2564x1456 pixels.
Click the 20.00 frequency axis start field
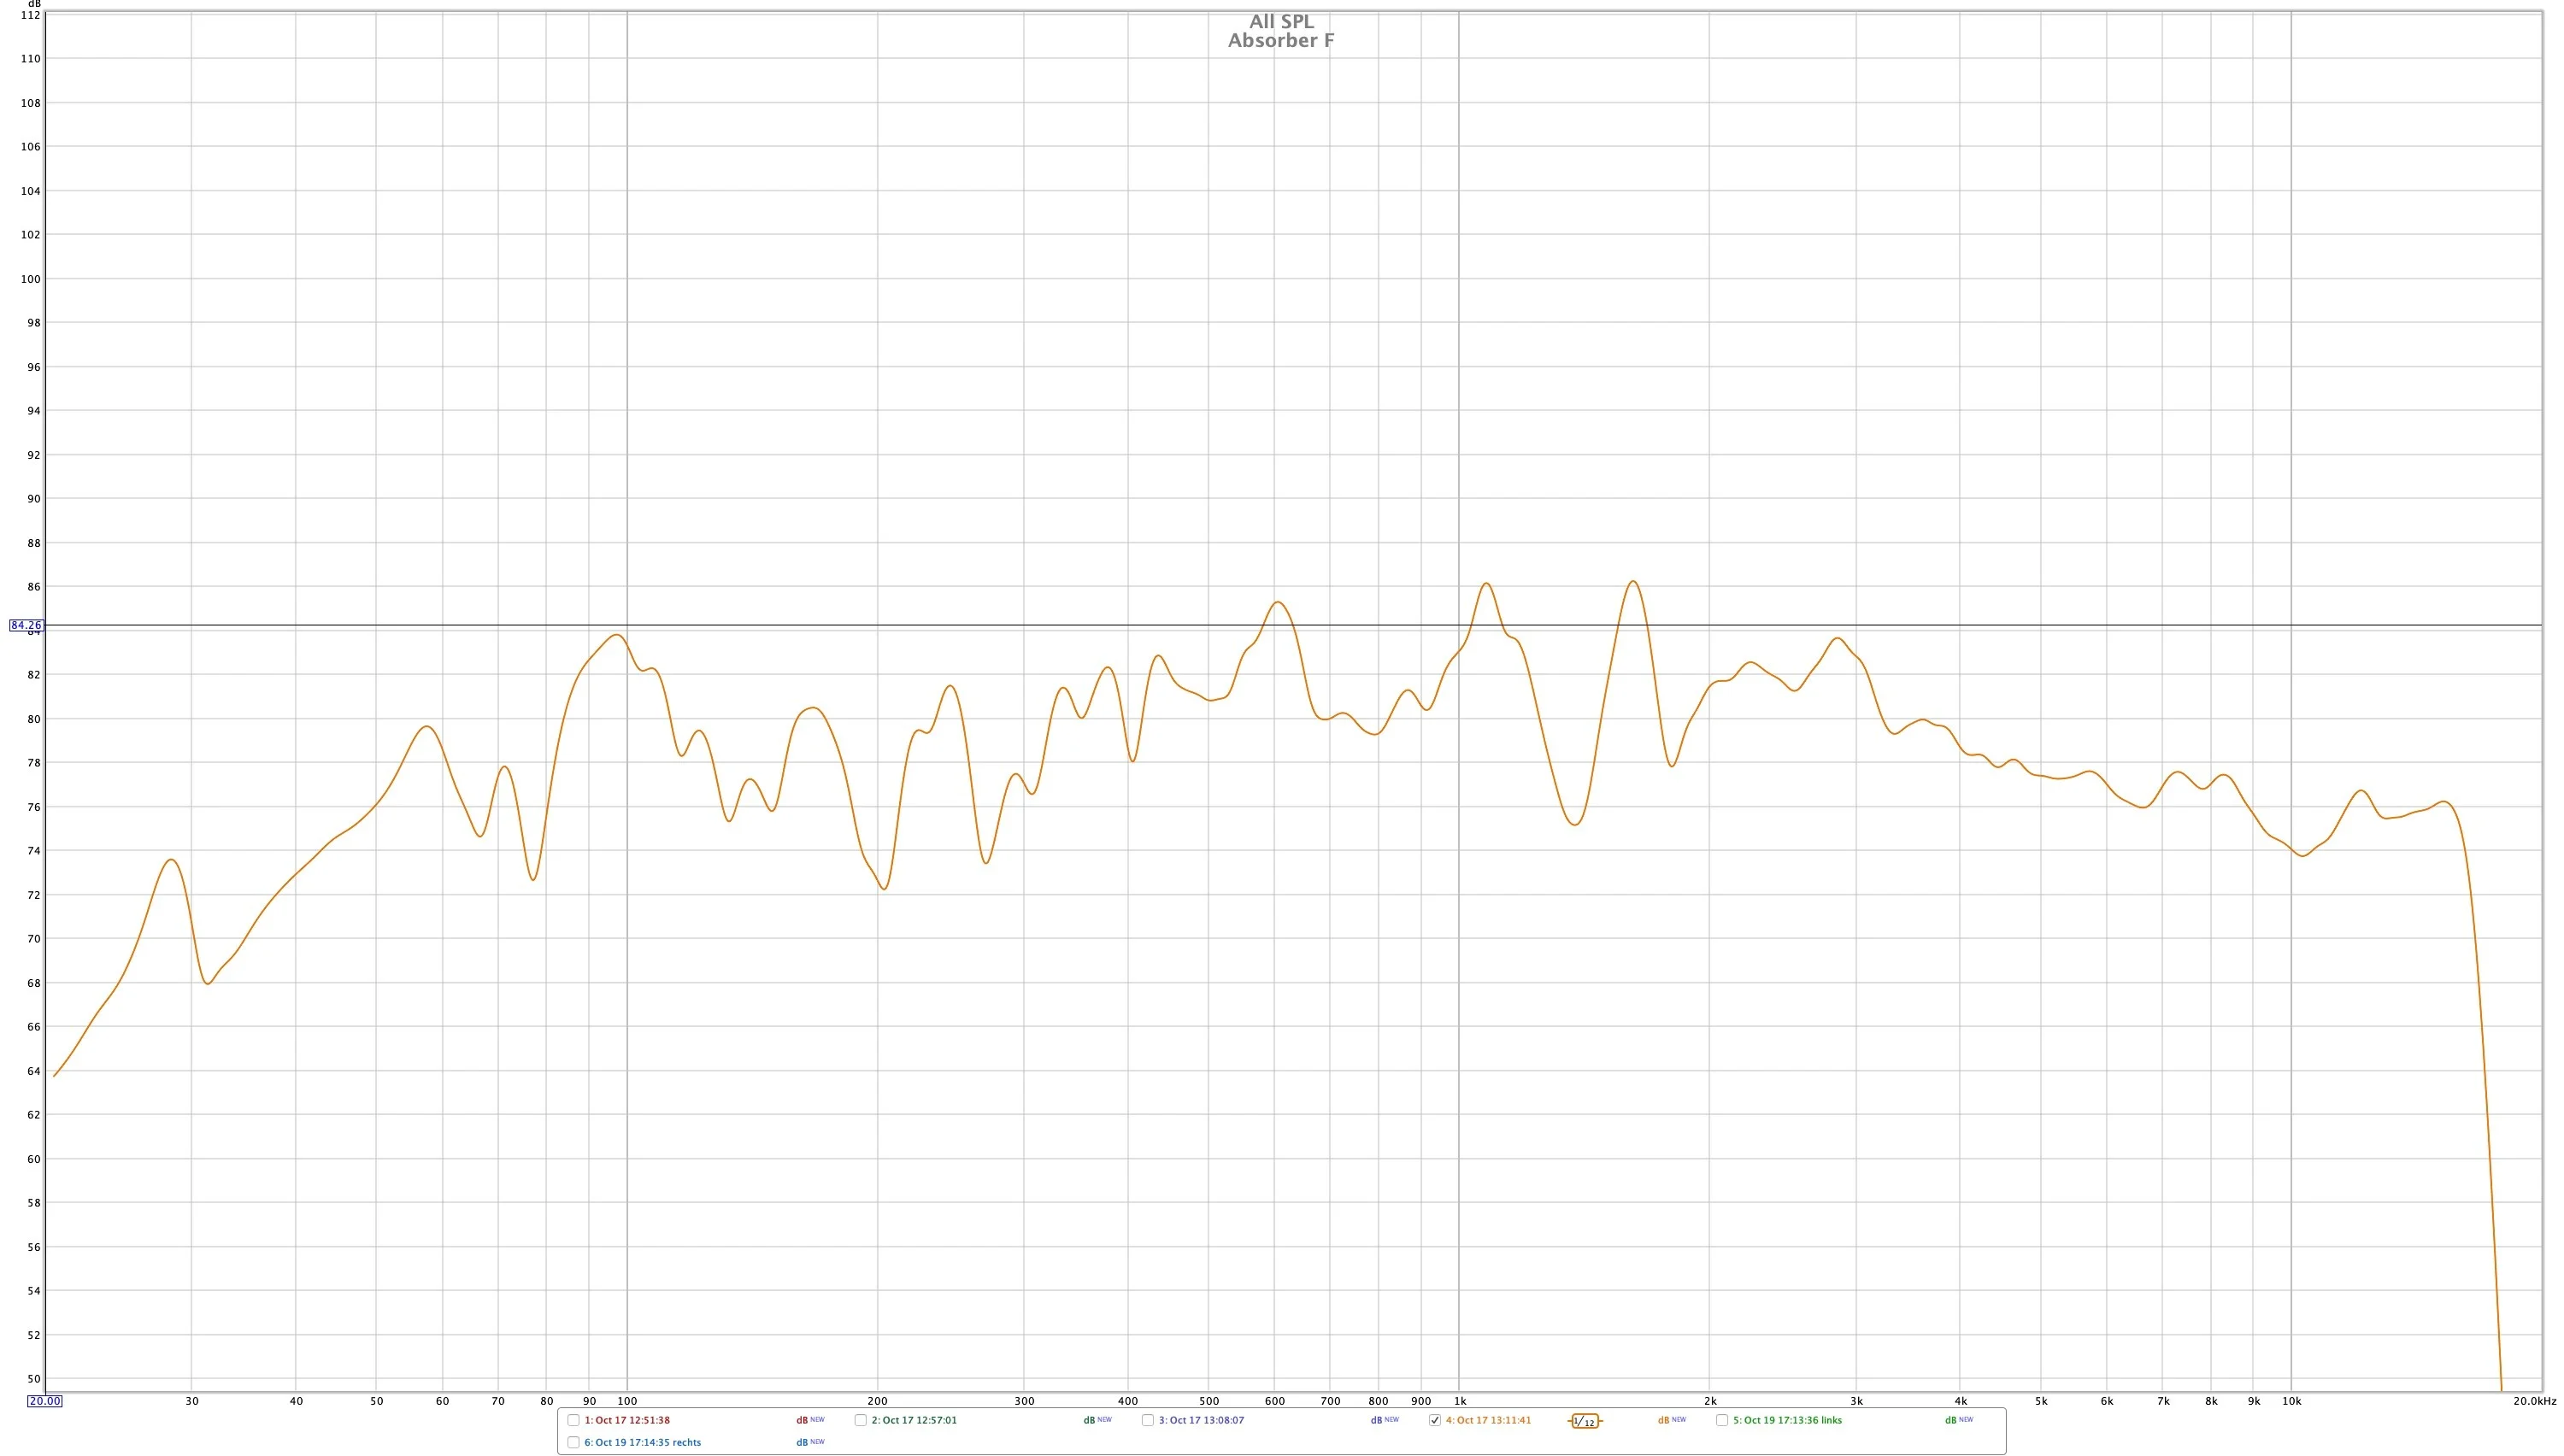click(44, 1401)
